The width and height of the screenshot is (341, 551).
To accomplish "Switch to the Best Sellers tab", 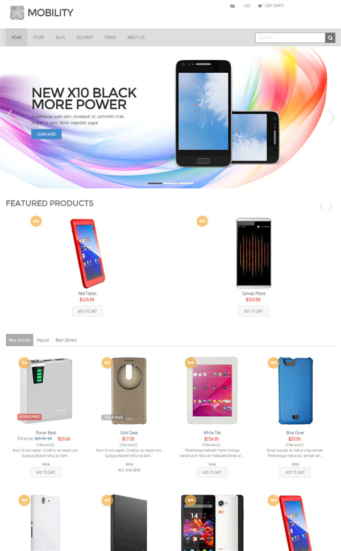I will coord(66,340).
